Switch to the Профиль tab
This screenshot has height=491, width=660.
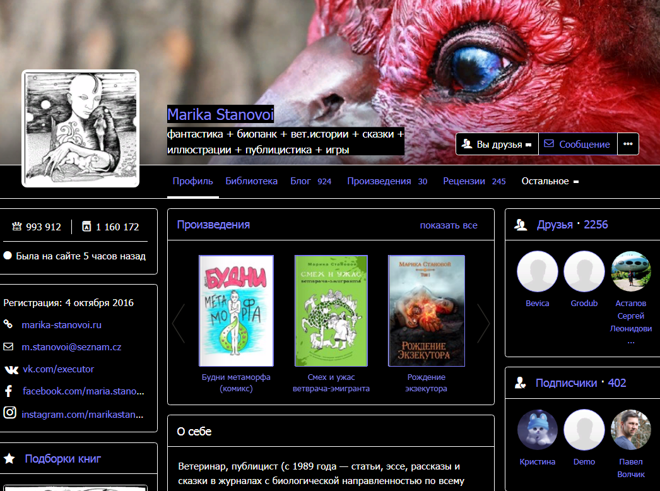click(x=193, y=181)
